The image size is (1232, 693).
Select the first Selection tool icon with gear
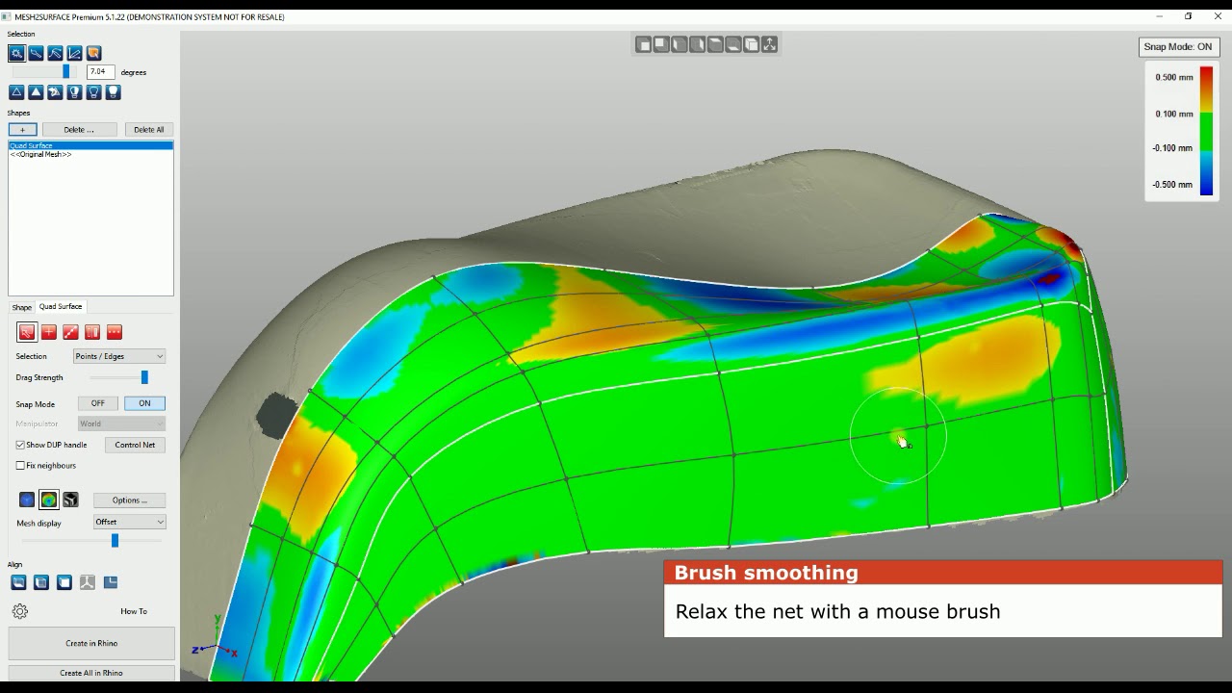(16, 53)
